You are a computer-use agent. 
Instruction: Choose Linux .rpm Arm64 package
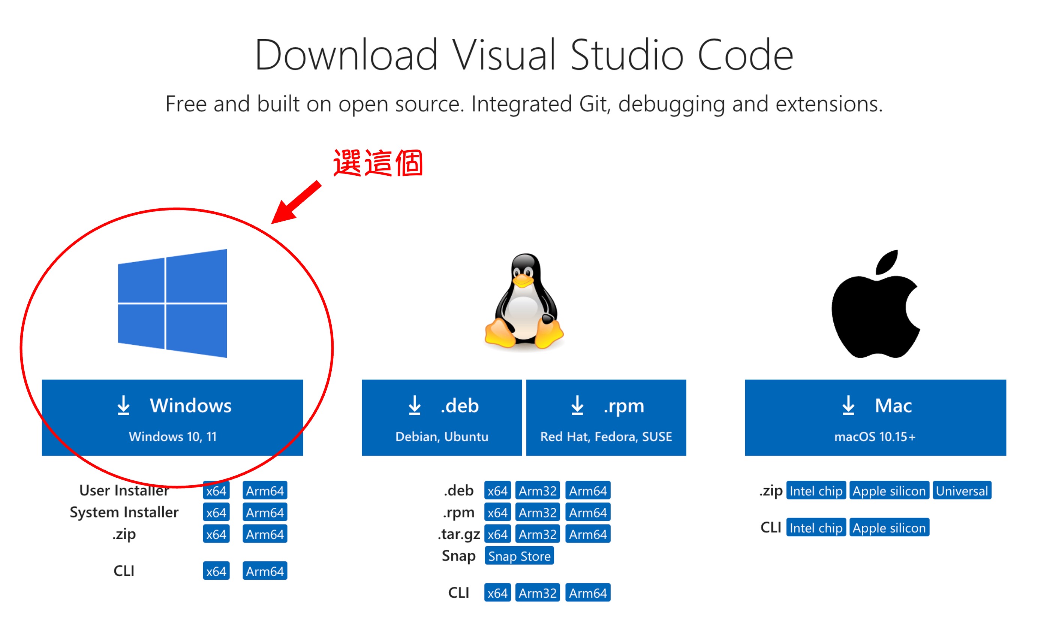588,513
